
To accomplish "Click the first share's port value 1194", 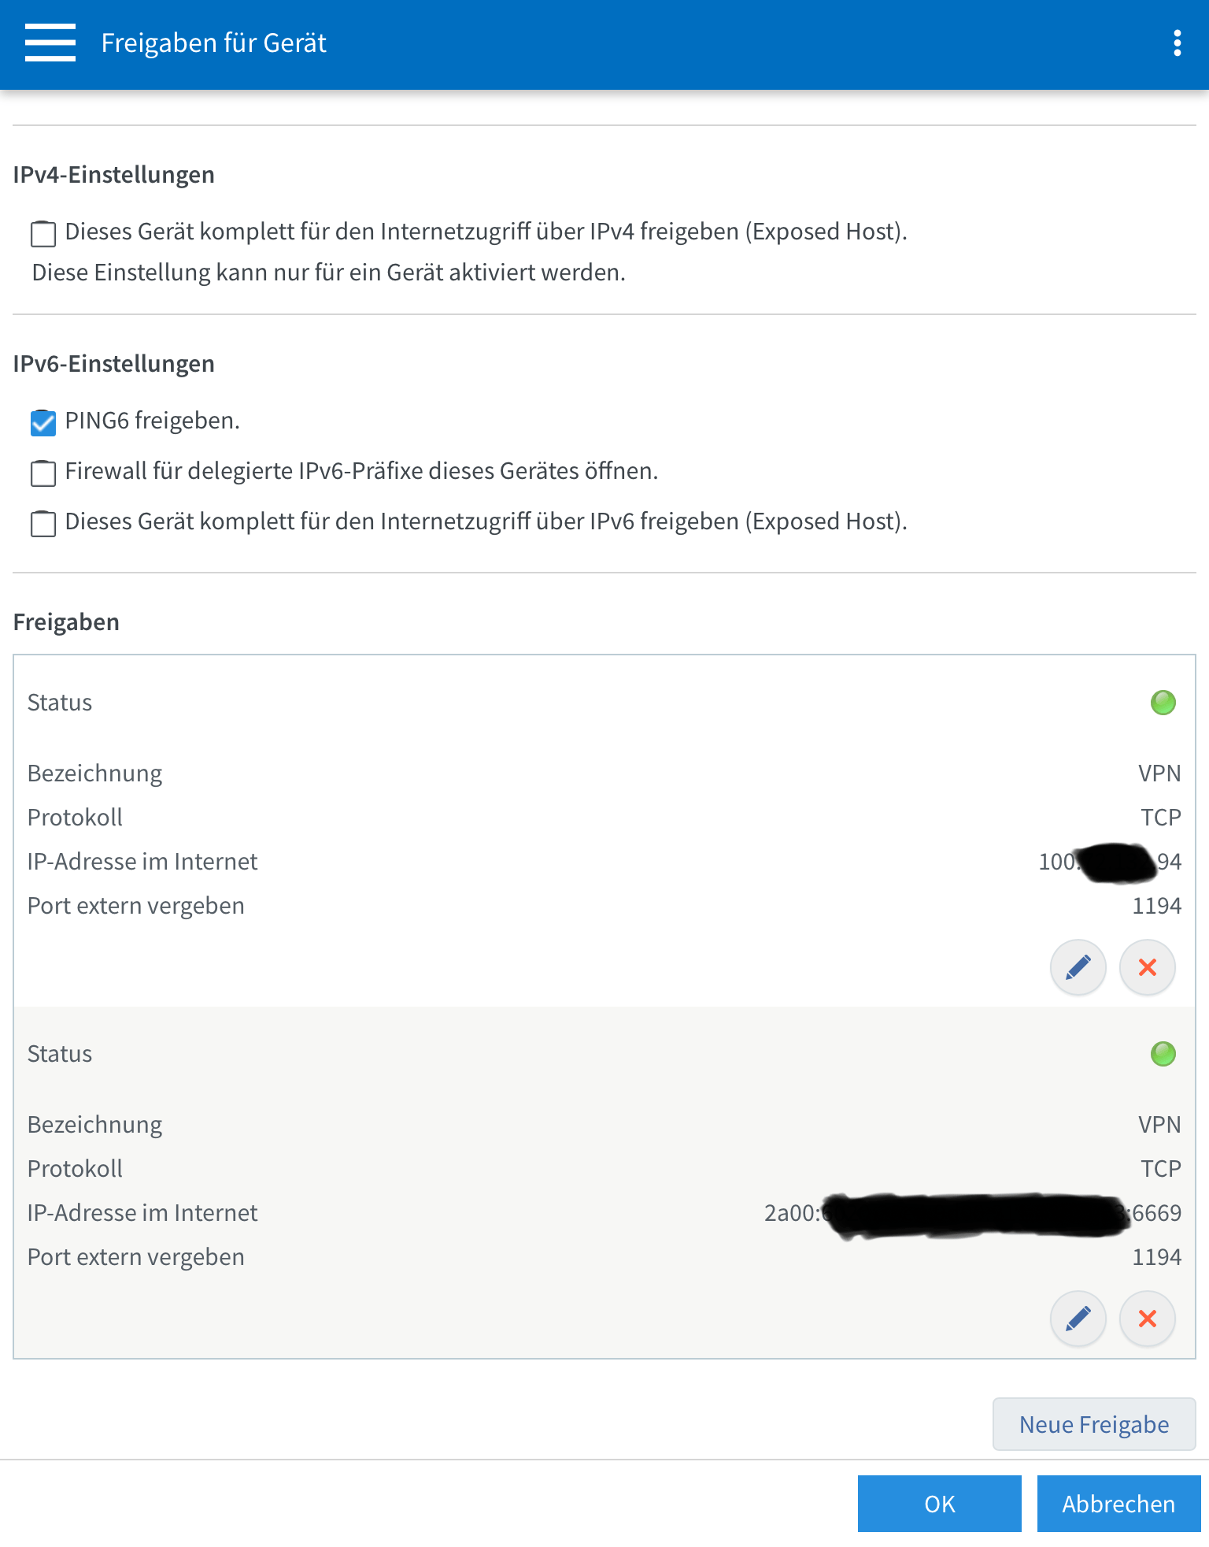I will coord(1156,906).
